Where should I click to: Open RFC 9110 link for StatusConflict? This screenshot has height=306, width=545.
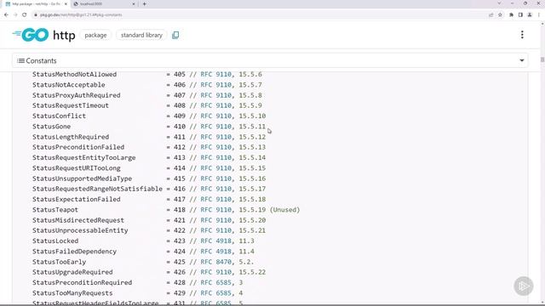[x=215, y=116]
